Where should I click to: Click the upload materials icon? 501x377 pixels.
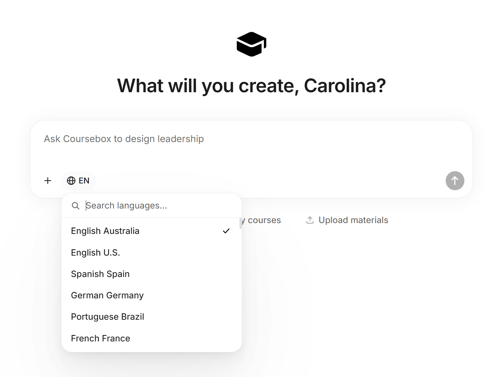(310, 220)
